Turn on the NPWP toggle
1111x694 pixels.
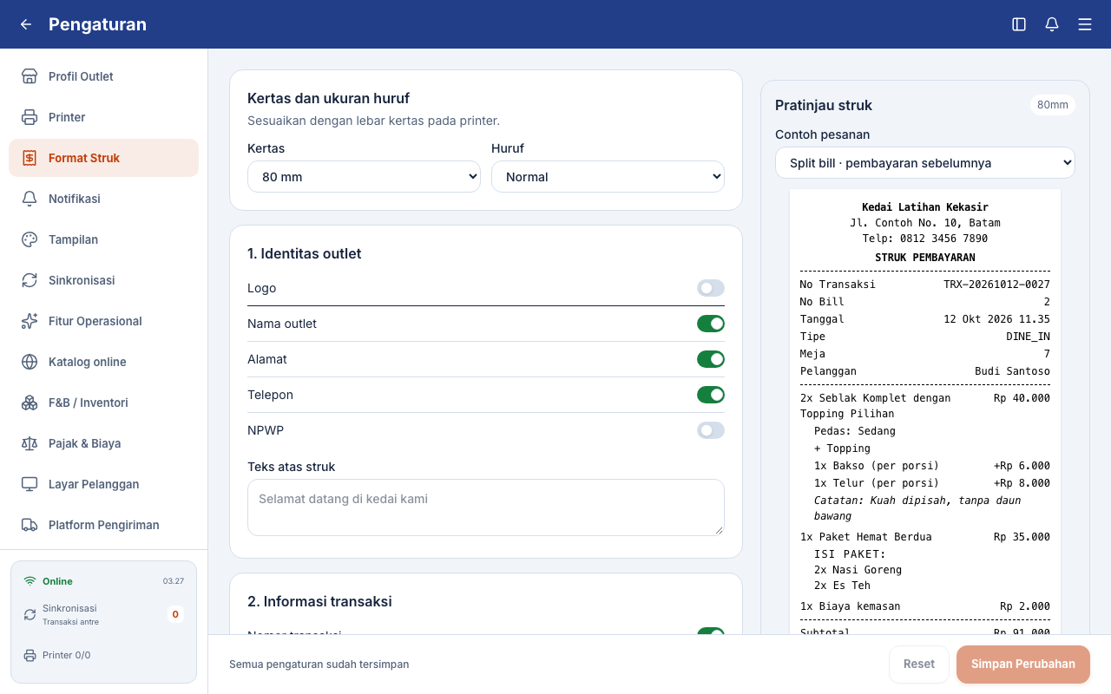click(711, 430)
